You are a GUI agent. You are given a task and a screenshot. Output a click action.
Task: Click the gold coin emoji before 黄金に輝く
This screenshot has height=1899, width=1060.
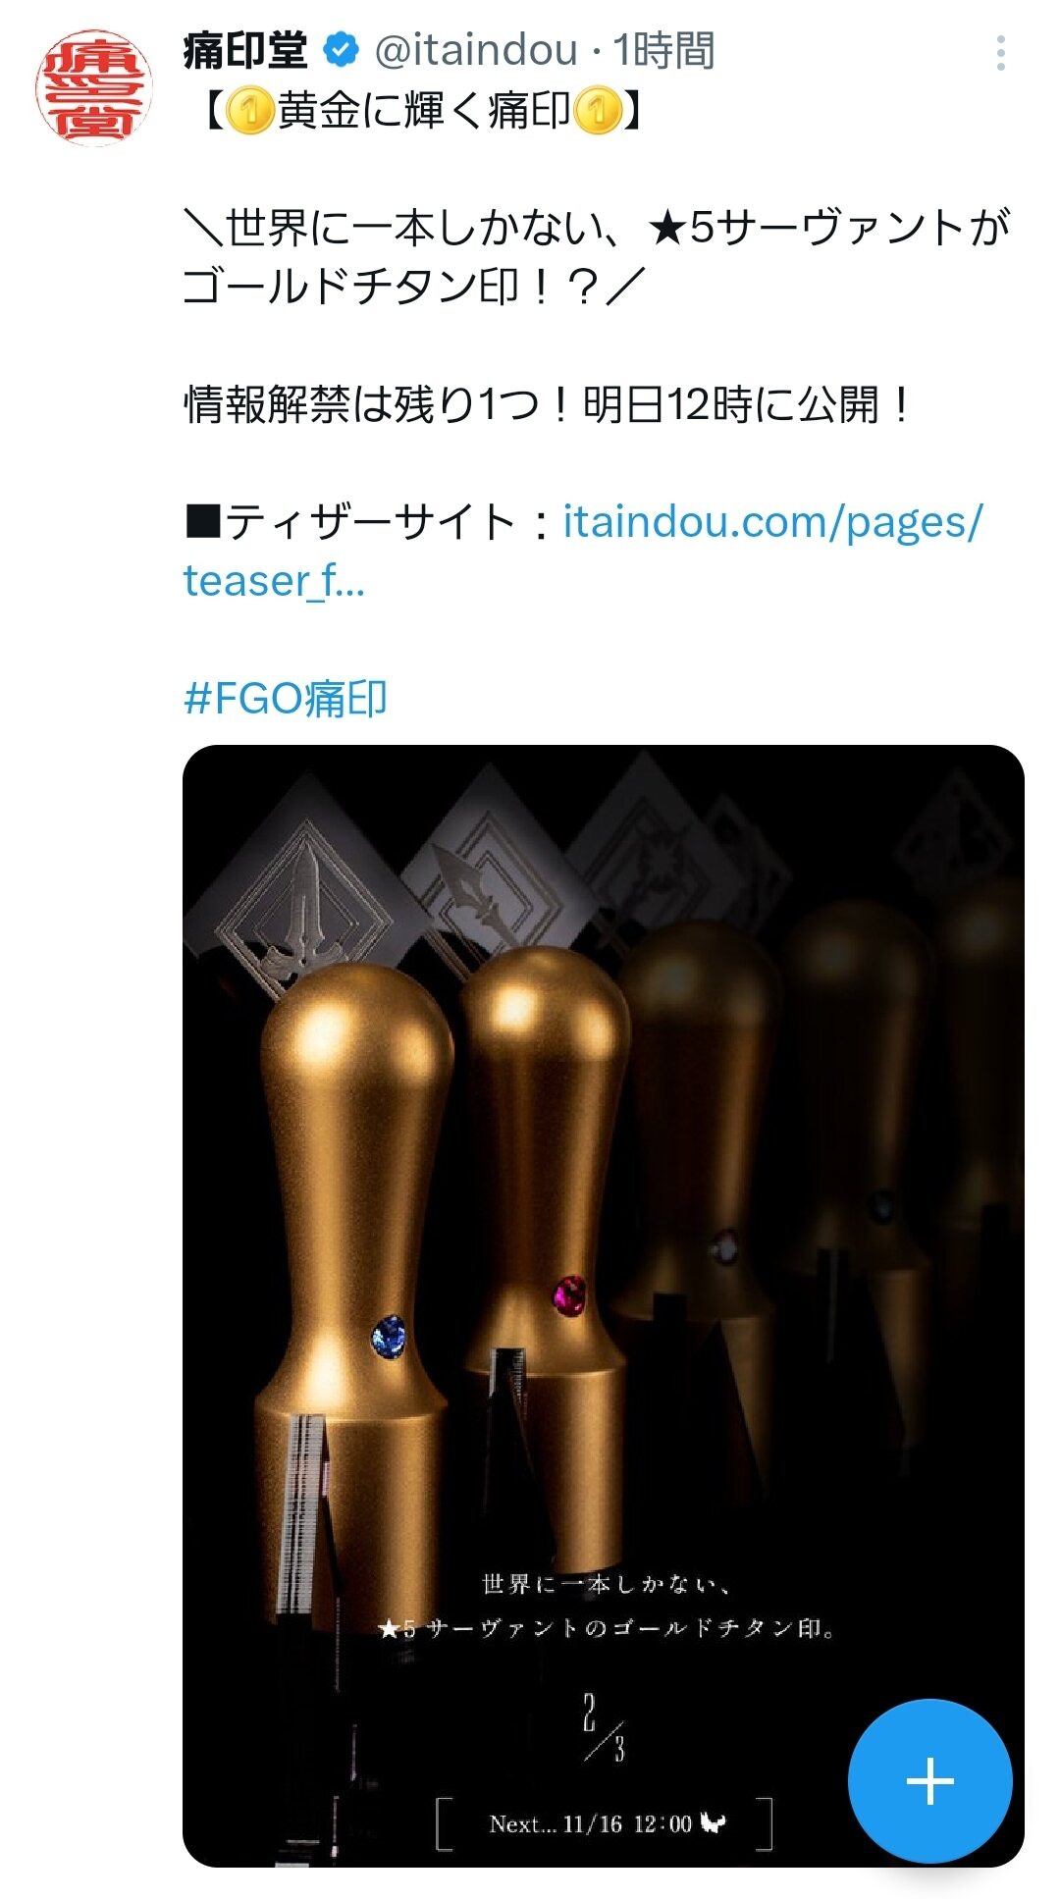(250, 110)
